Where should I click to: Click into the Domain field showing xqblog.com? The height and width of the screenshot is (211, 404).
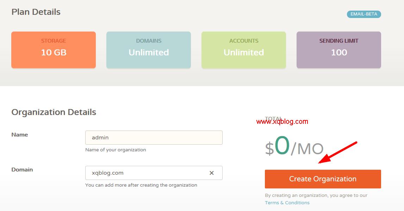tap(154, 173)
